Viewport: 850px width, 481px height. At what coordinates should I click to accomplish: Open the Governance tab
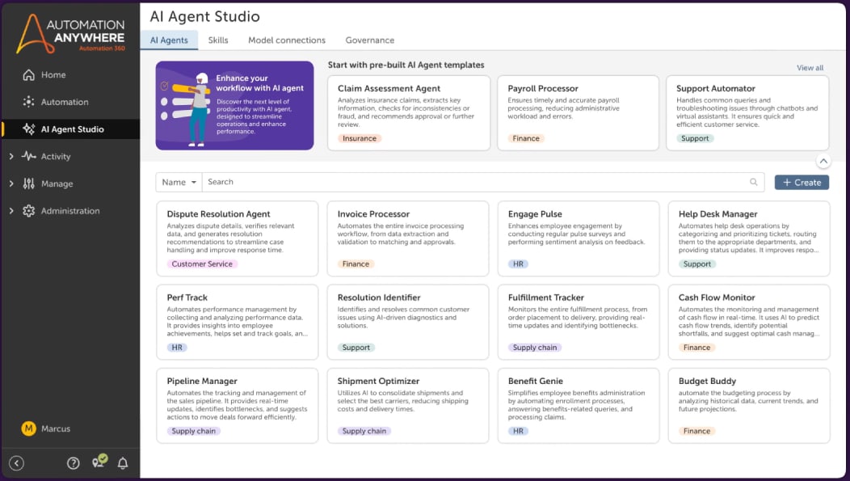click(369, 40)
